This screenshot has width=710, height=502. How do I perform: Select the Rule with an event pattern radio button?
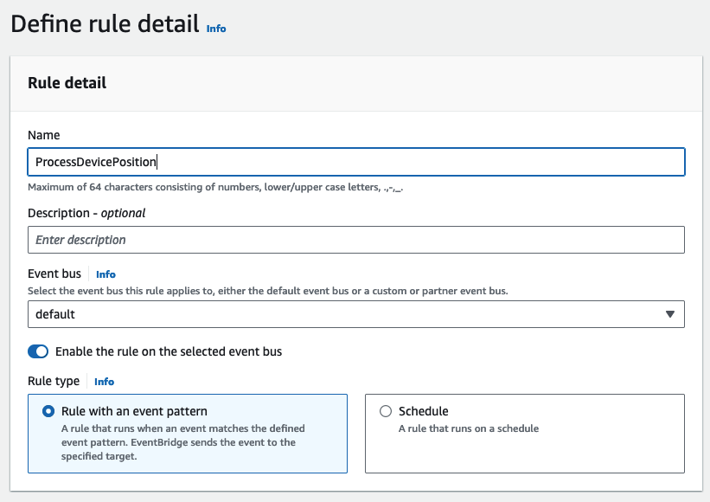click(x=48, y=412)
